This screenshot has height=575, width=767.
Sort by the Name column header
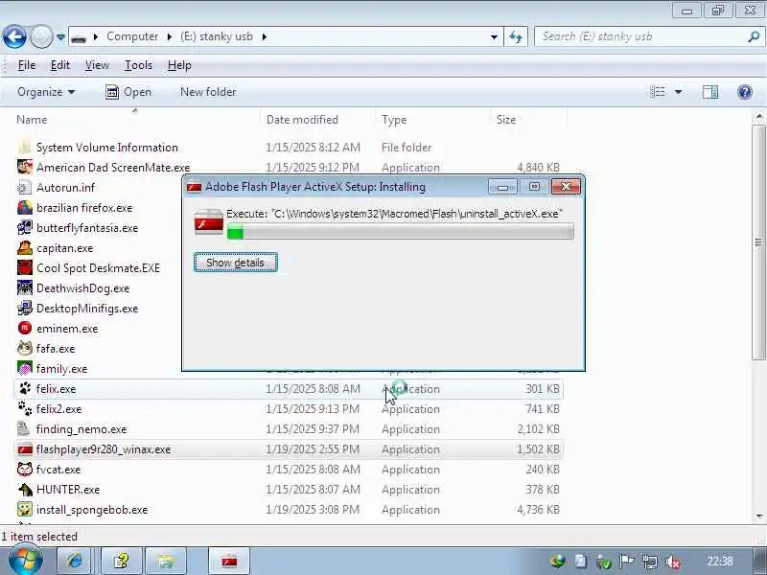(32, 120)
